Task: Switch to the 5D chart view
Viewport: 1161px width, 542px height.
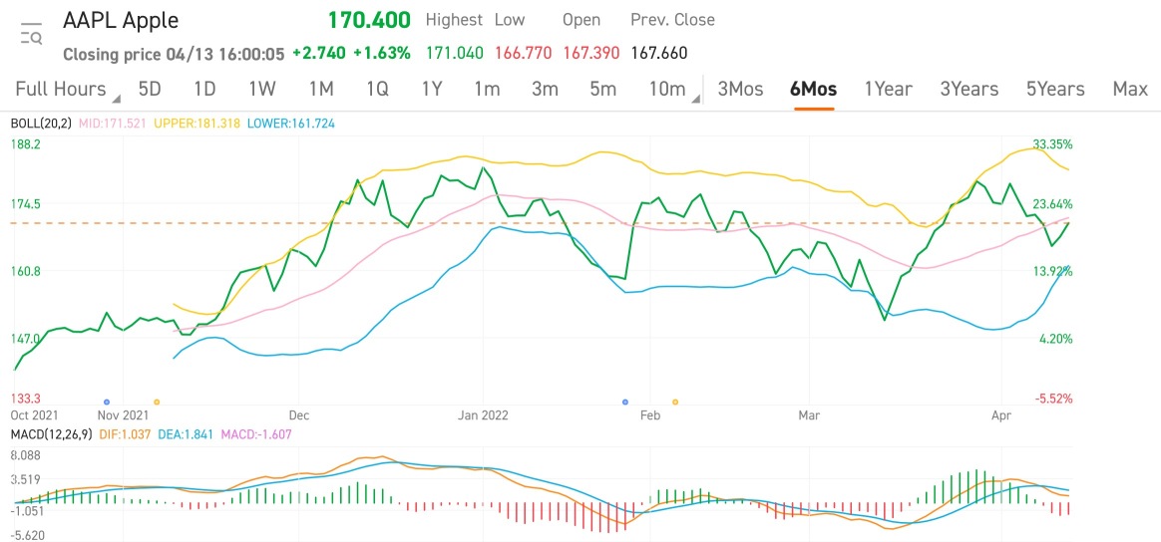Action: 150,89
